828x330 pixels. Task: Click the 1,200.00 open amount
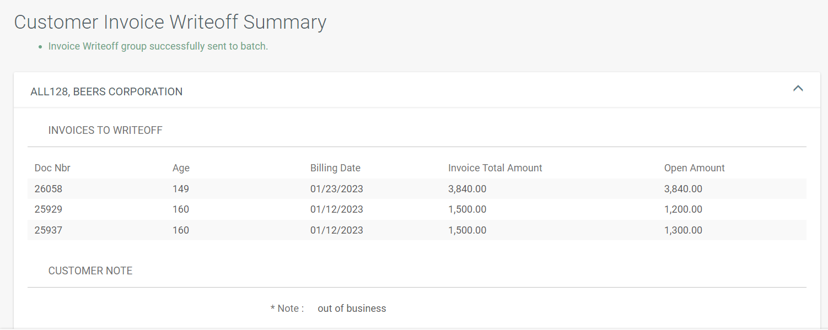tap(683, 209)
